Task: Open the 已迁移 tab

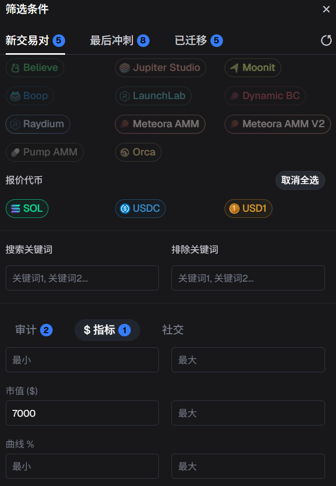Action: [x=198, y=40]
